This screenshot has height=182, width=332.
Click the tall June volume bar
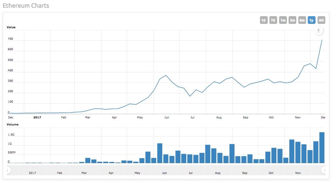tap(160, 153)
